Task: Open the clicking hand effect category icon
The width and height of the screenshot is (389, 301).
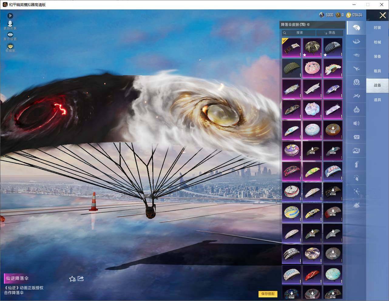Action: pos(357,178)
